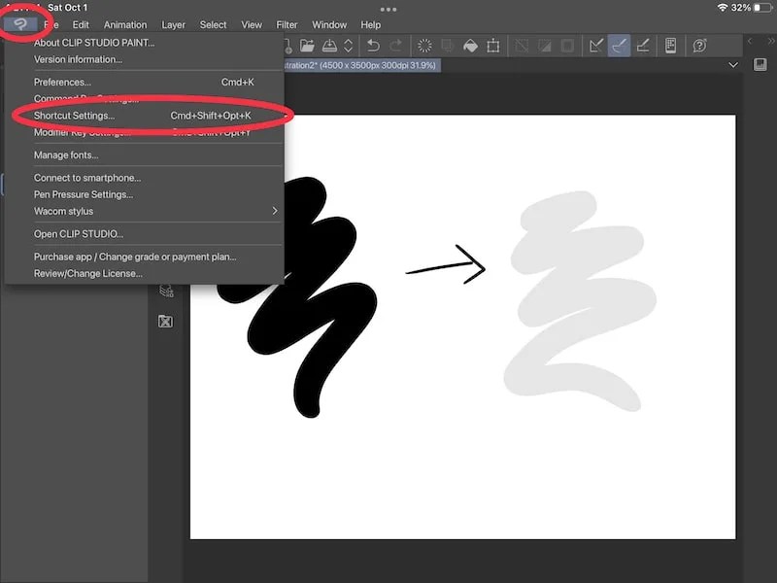Click the Save icon in the toolbar
The image size is (777, 583).
pyautogui.click(x=329, y=46)
